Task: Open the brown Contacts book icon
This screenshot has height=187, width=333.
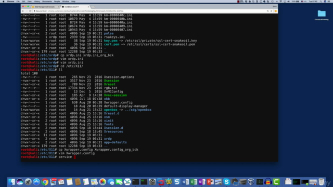Action: [x=78, y=182]
